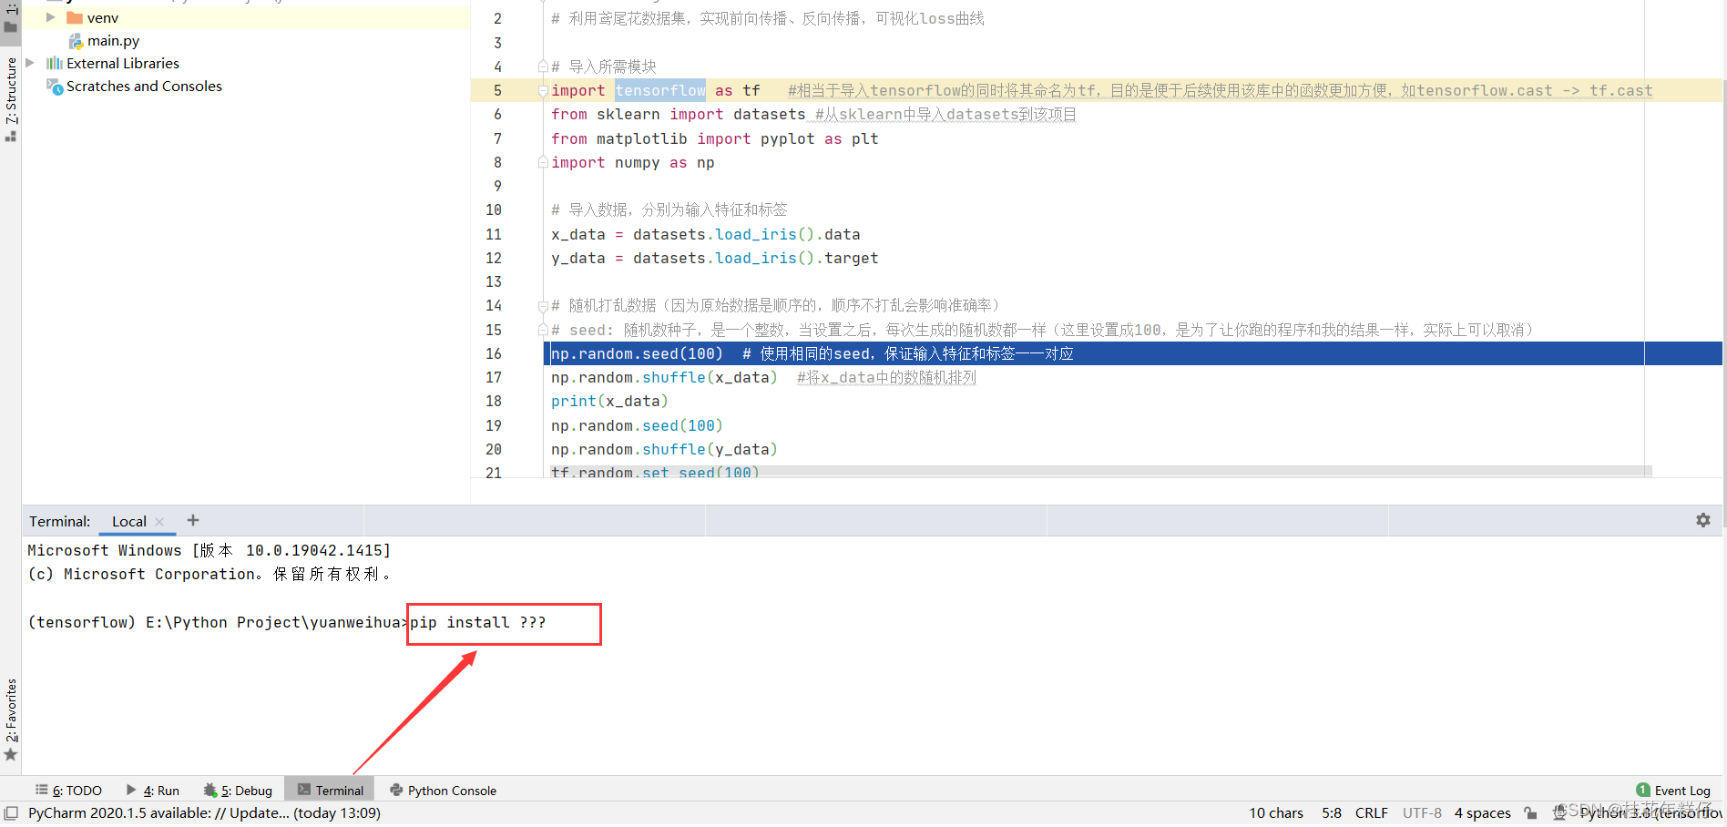The width and height of the screenshot is (1727, 827).
Task: Click the Event Log notification badge icon
Action: click(x=1643, y=790)
